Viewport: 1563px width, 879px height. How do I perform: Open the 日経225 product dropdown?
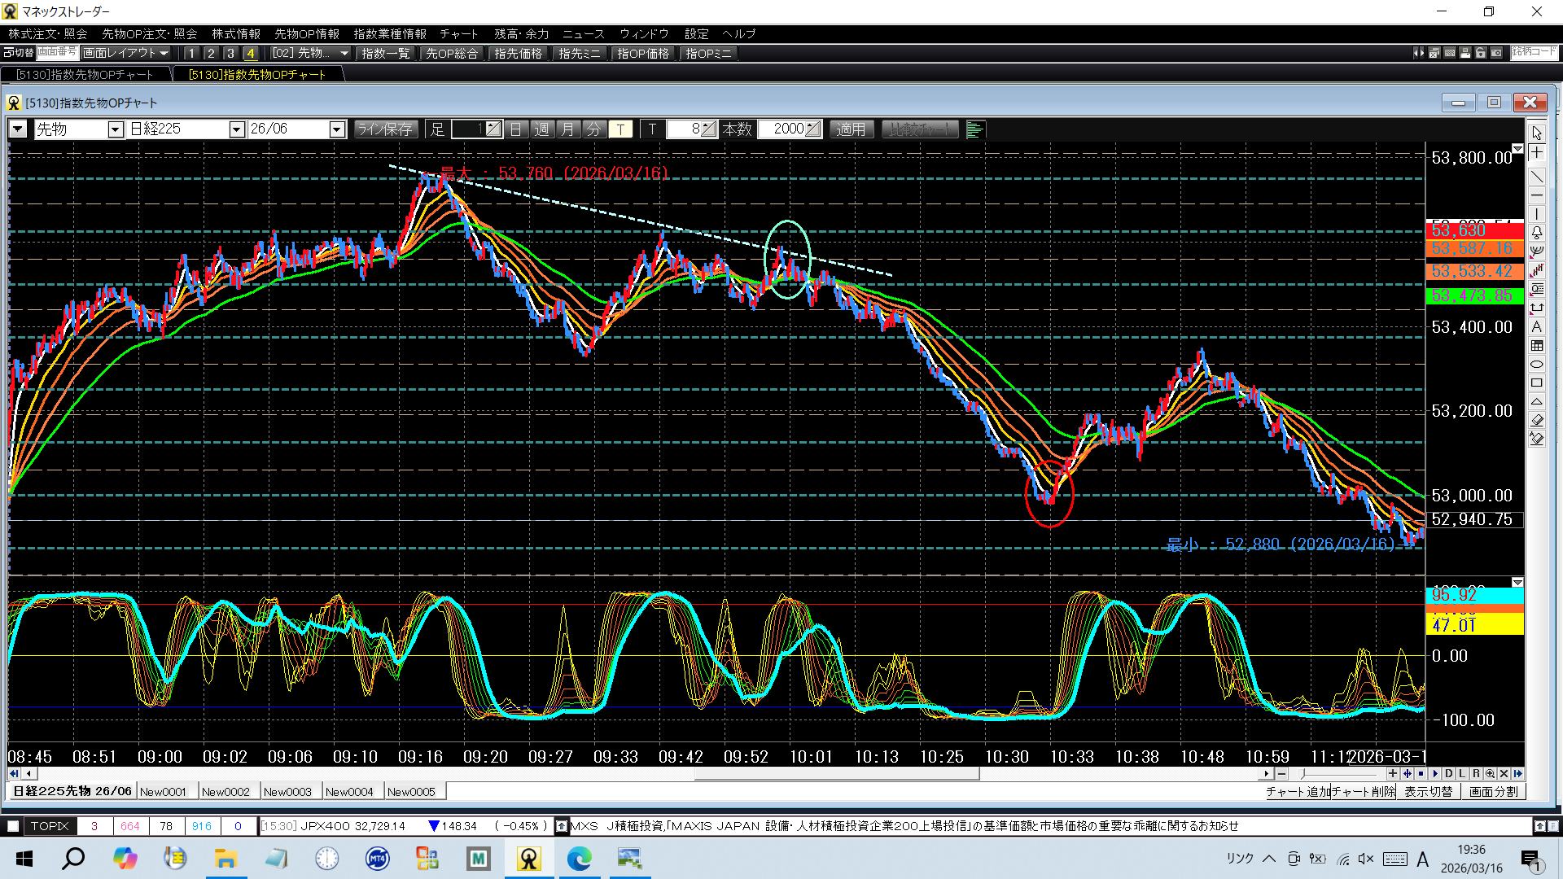tap(236, 129)
